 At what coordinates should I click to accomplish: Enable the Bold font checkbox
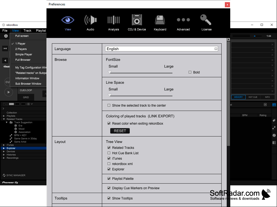click(x=190, y=72)
